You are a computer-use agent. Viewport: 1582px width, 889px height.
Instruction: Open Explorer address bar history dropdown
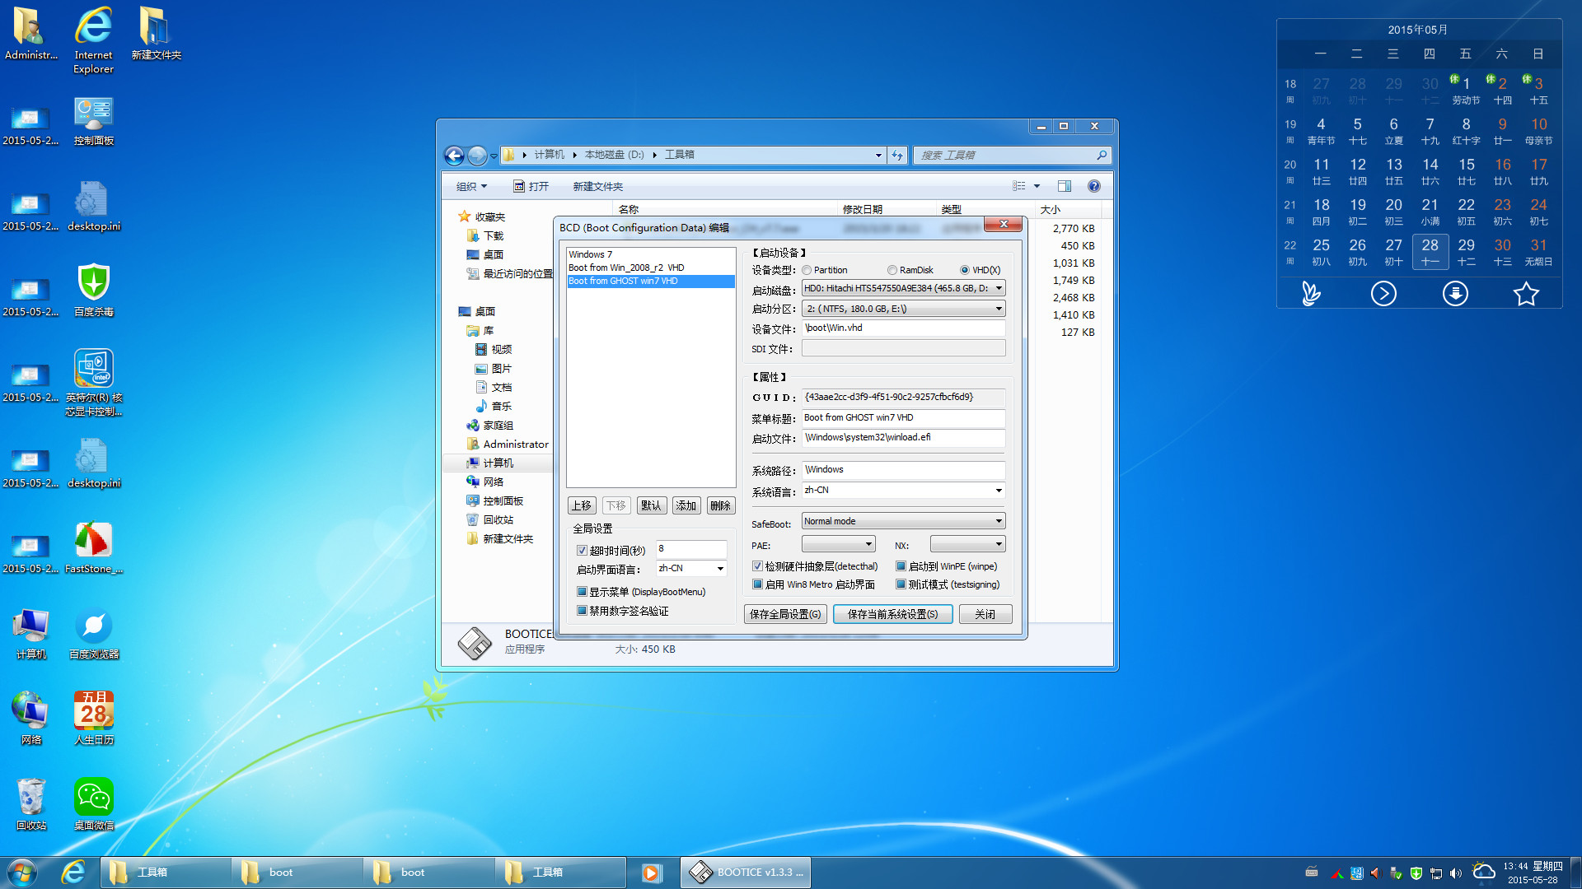pos(878,155)
